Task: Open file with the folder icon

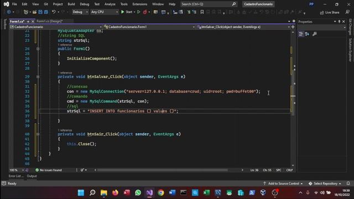Action: (34, 12)
